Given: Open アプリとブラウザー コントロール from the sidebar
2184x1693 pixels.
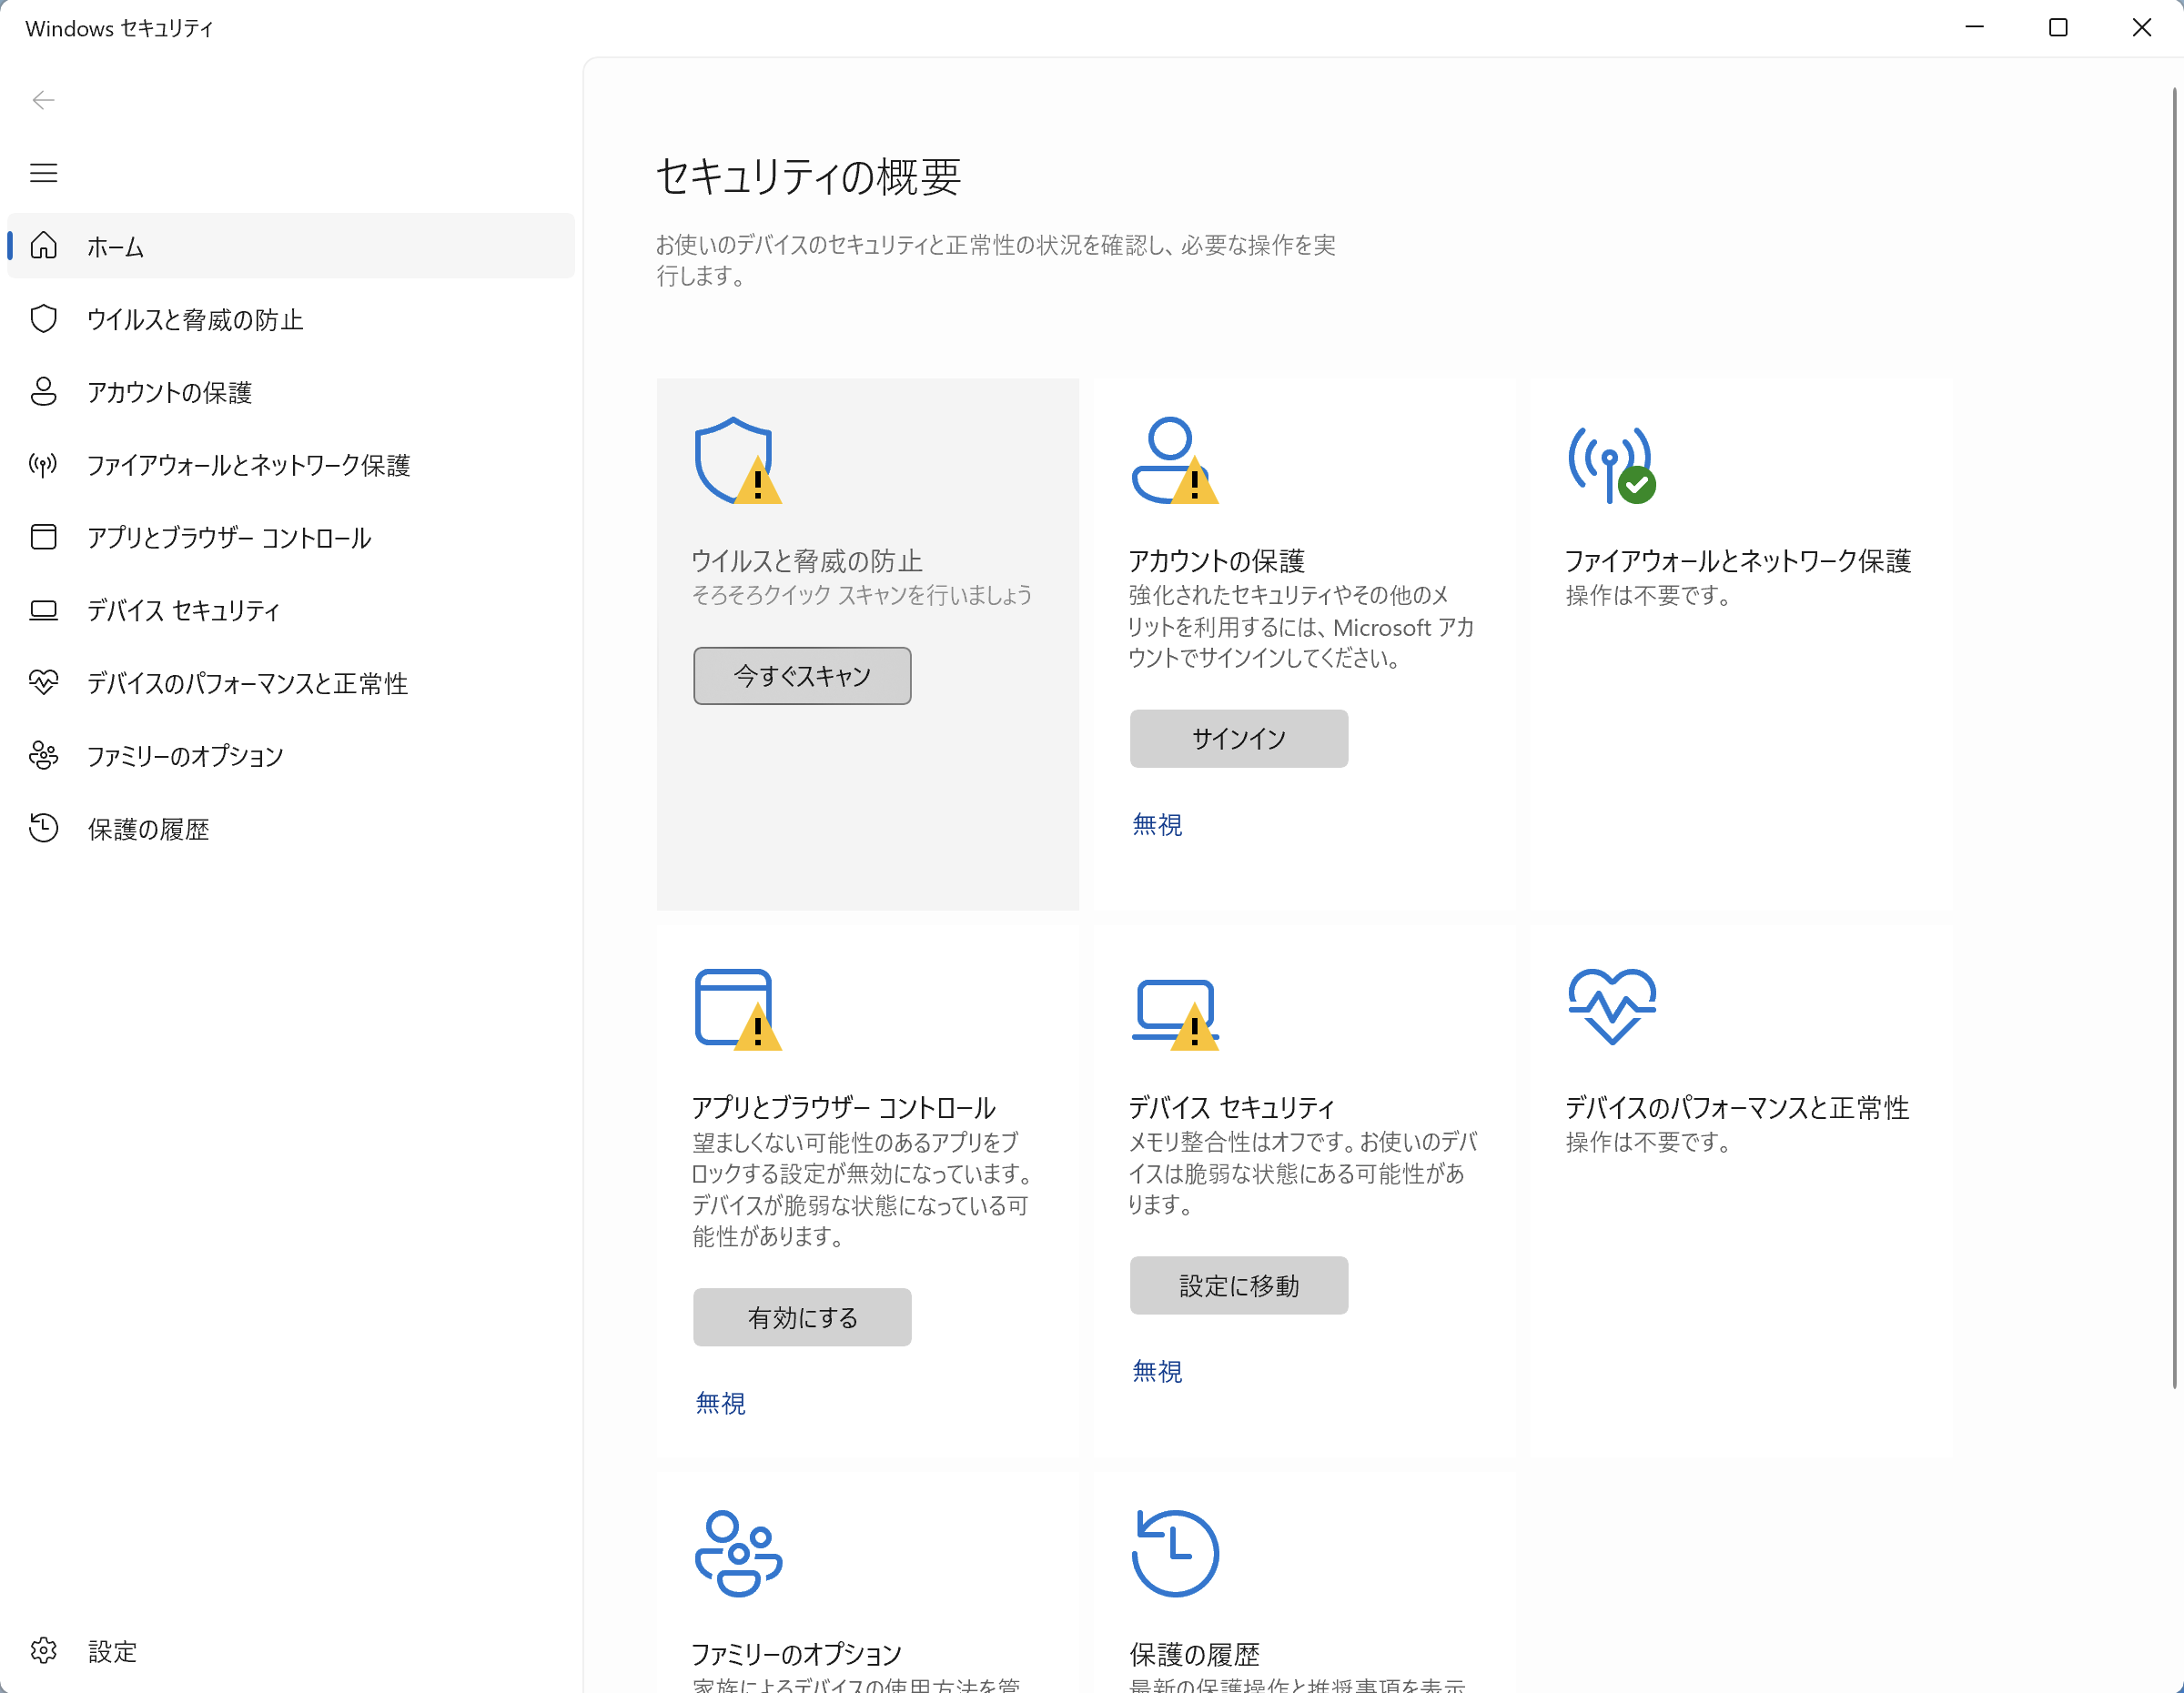Looking at the screenshot, I should tap(228, 538).
